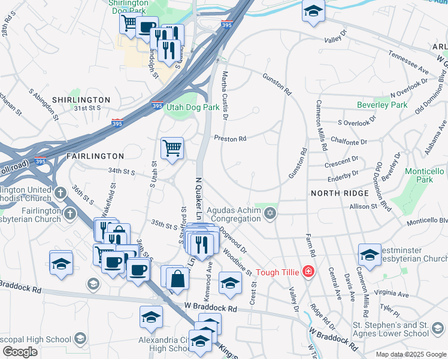Image resolution: width=448 pixels, height=359 pixels.
Task: Select the shopping bag marker near Kenwood Ave
Action: pos(177,279)
